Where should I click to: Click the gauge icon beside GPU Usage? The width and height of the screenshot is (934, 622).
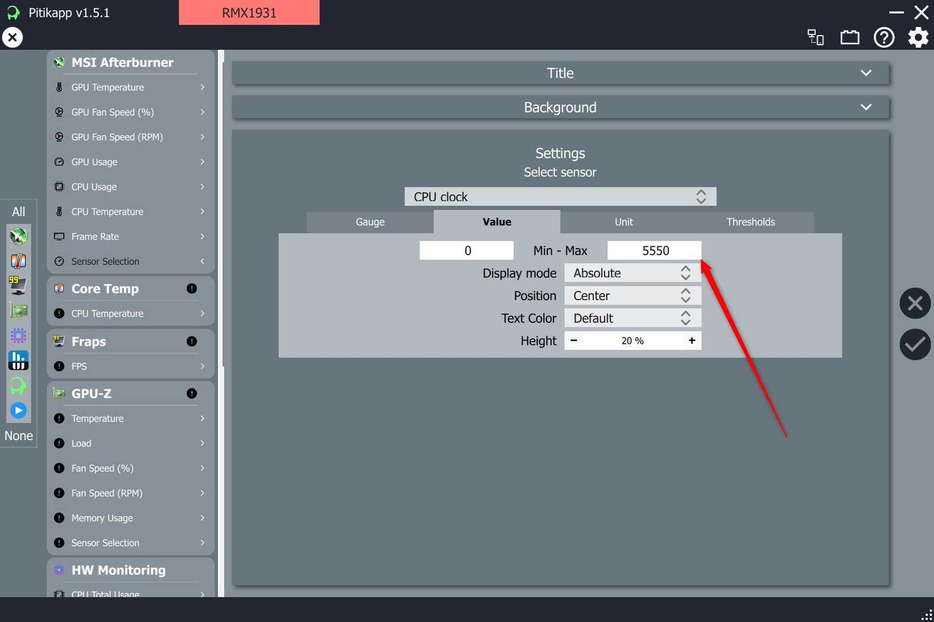tap(59, 162)
